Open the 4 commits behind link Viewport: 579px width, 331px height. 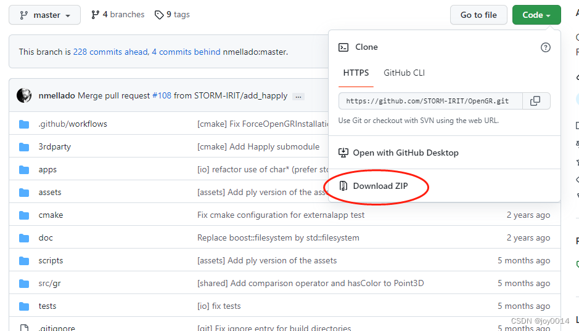point(186,52)
